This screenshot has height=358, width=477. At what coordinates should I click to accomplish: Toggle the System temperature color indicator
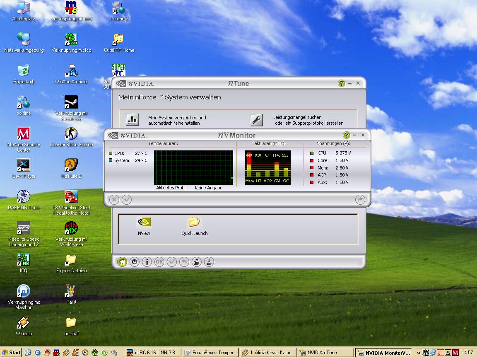click(111, 160)
